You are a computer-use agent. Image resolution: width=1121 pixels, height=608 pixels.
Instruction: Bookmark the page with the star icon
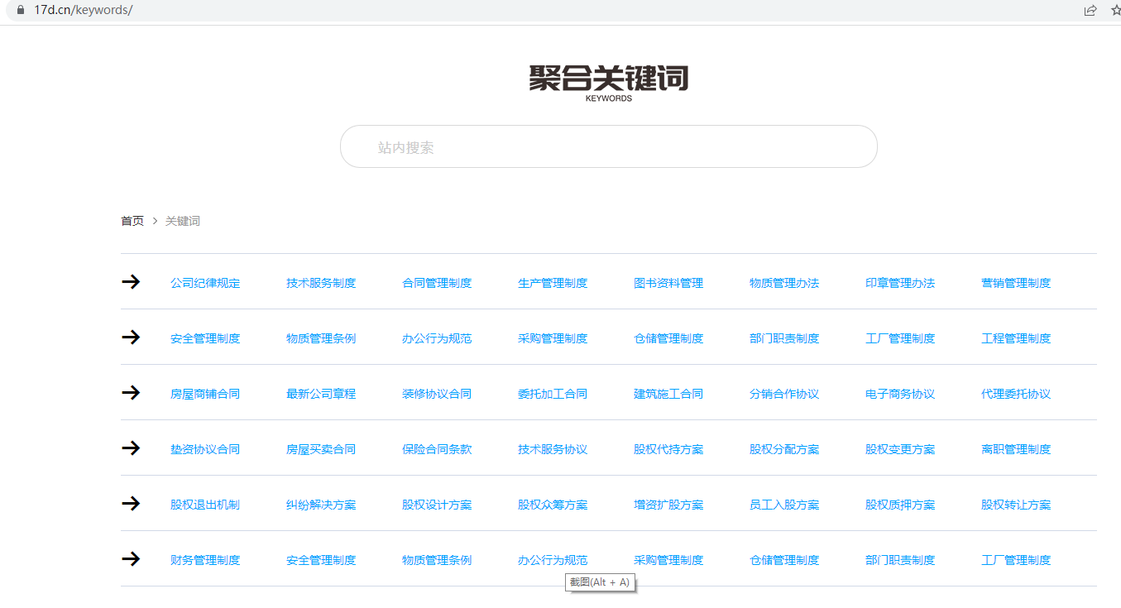click(1115, 11)
